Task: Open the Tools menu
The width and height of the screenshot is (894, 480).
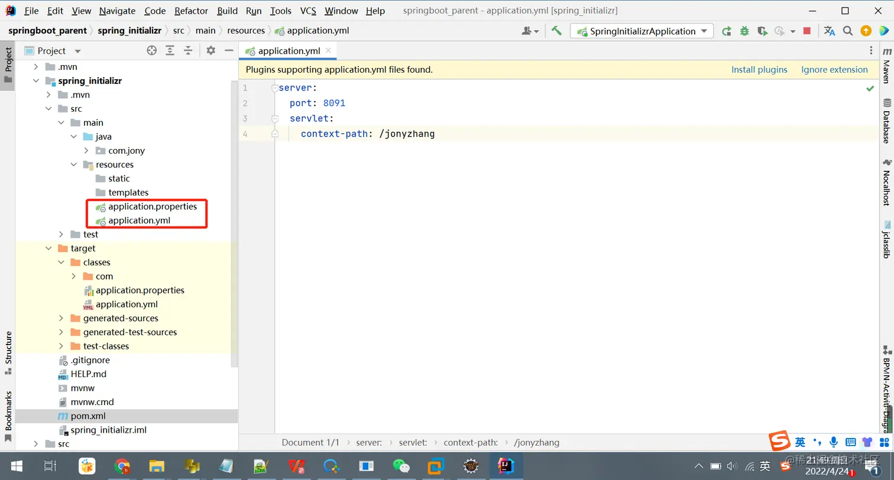Action: [281, 11]
